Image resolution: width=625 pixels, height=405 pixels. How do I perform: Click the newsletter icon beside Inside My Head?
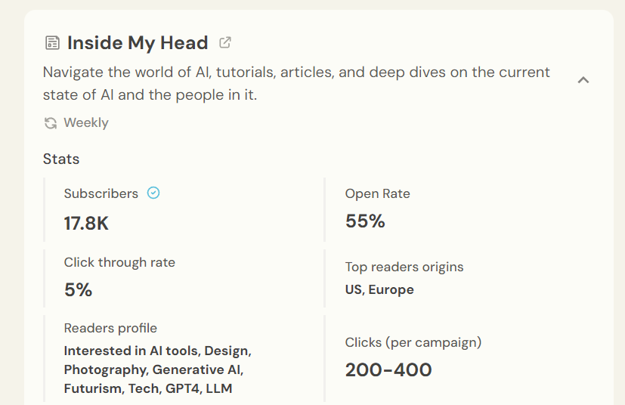click(52, 43)
